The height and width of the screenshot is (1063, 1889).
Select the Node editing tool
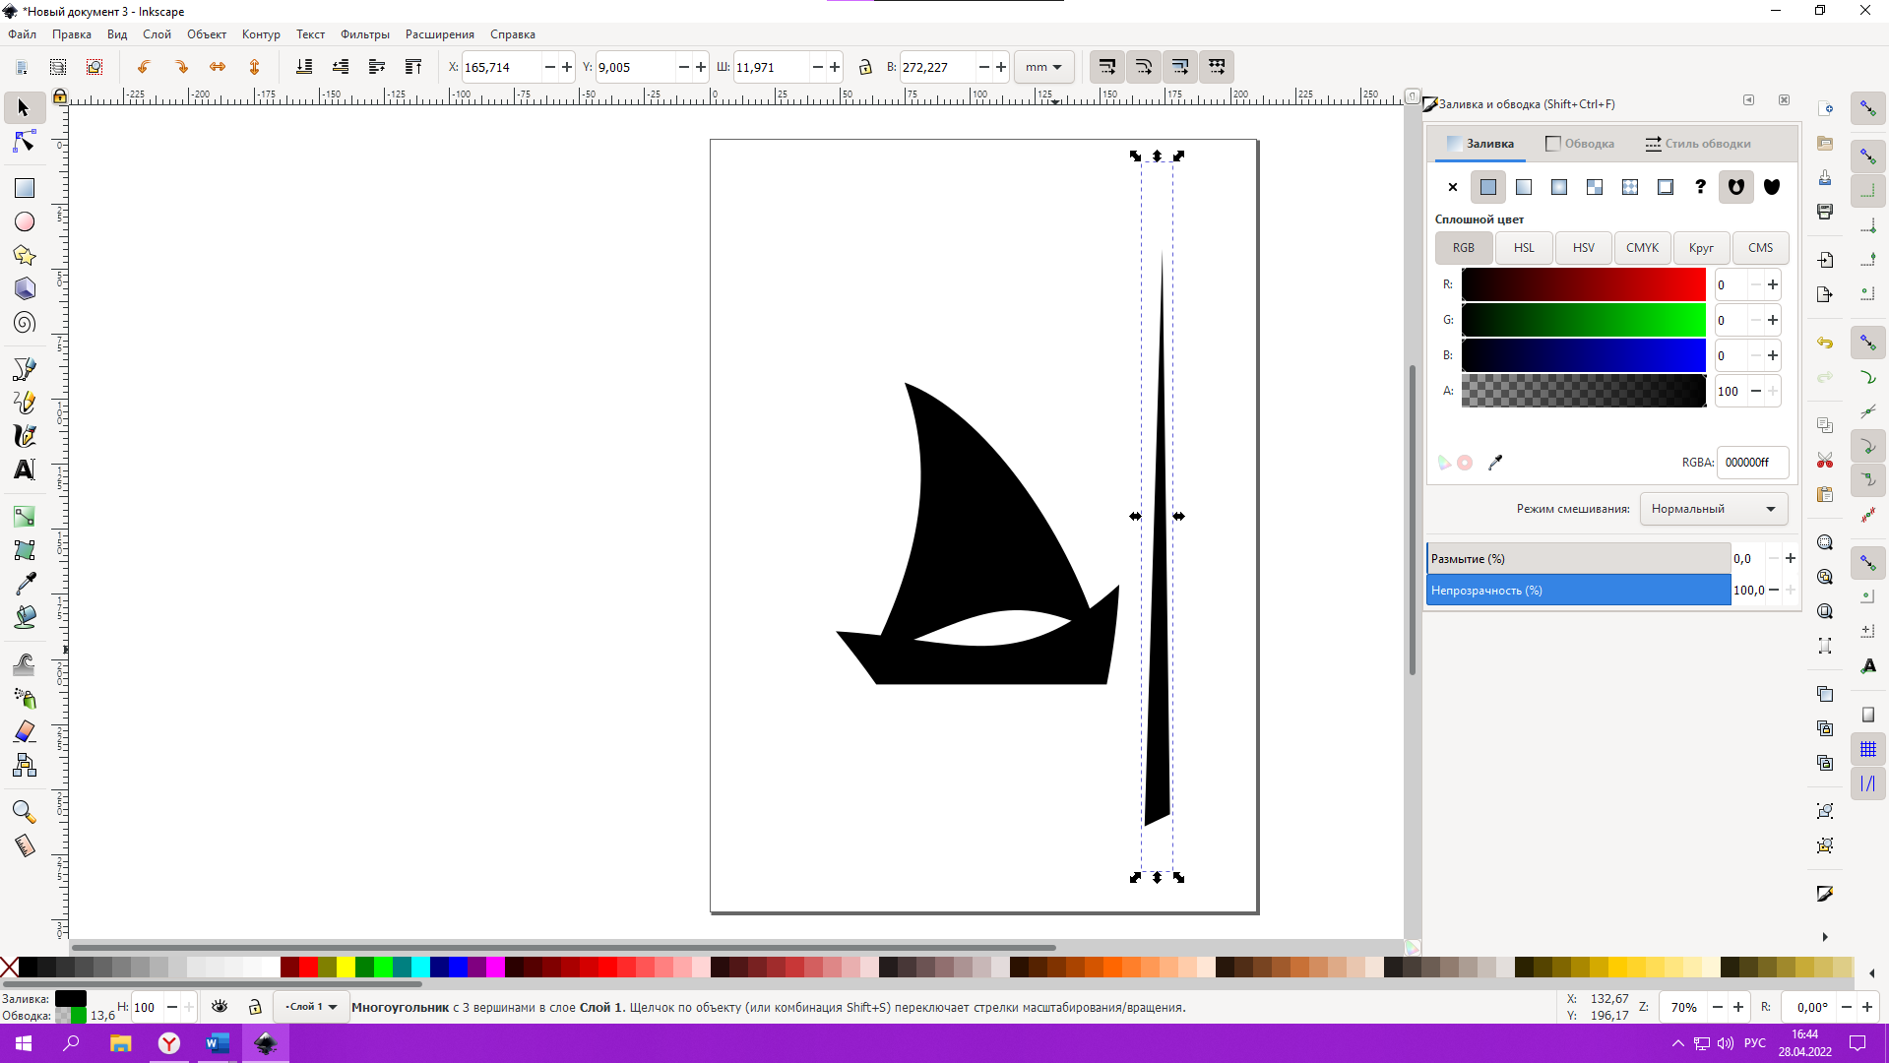pos(24,142)
